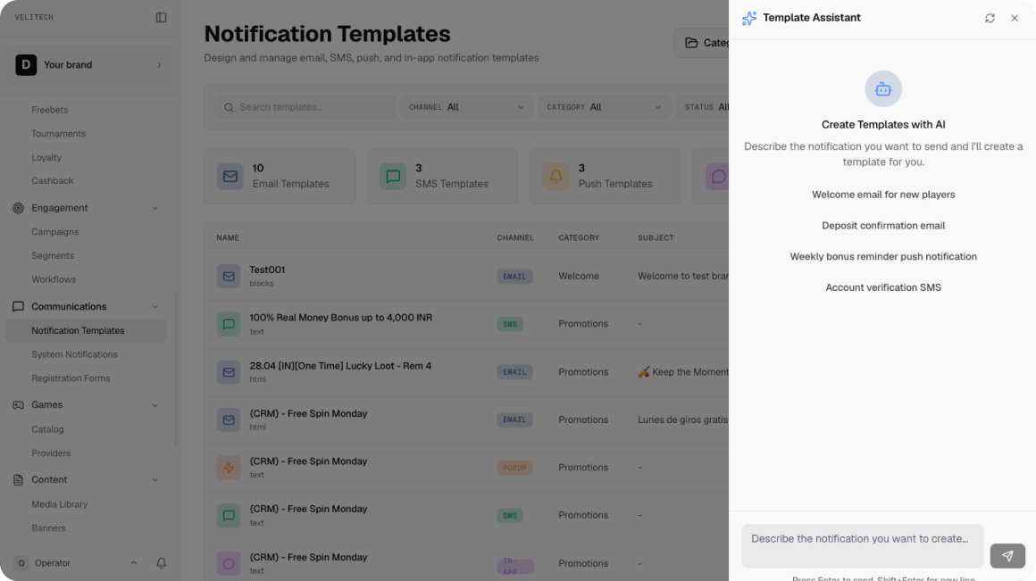The width and height of the screenshot is (1036, 581).
Task: Focus the Search templates field
Action: coord(305,107)
